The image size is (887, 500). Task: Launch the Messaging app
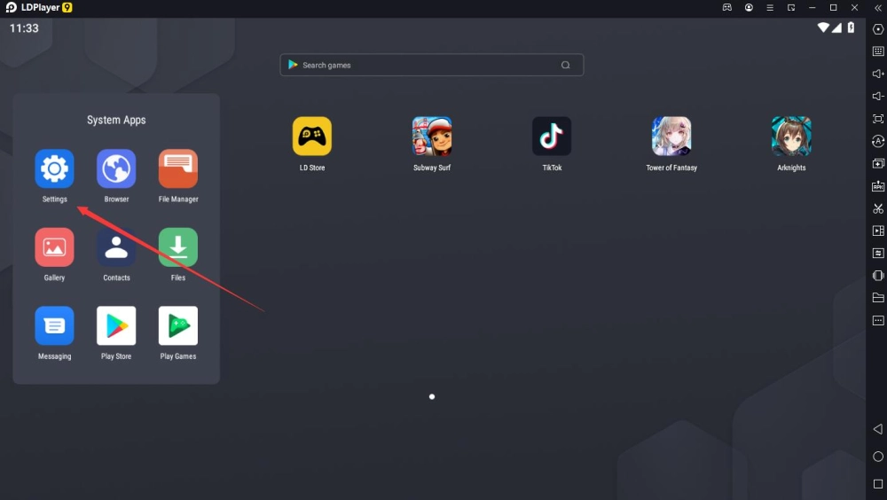[x=54, y=325]
